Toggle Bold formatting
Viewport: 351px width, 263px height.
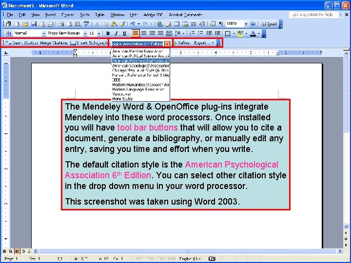(x=108, y=33)
